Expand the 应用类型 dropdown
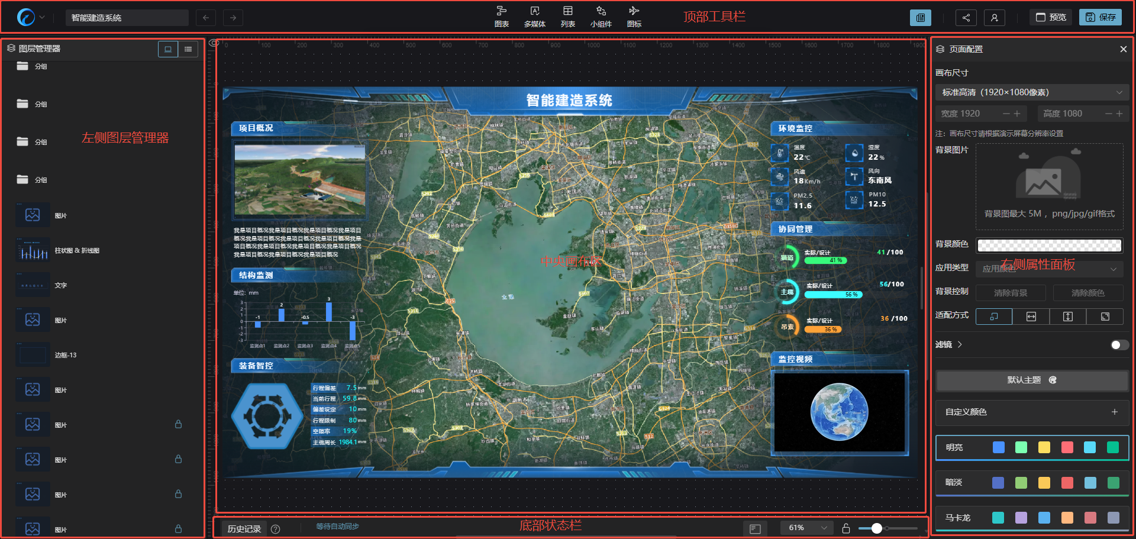 (x=1049, y=269)
